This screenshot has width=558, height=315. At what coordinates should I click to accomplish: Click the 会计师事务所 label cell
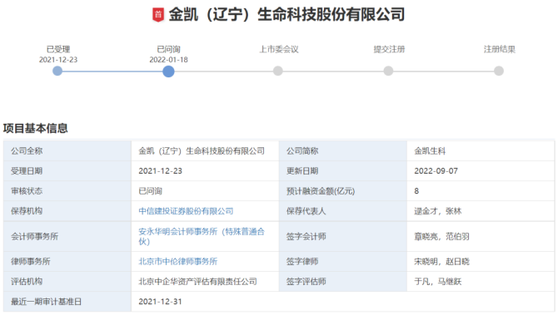(x=67, y=237)
